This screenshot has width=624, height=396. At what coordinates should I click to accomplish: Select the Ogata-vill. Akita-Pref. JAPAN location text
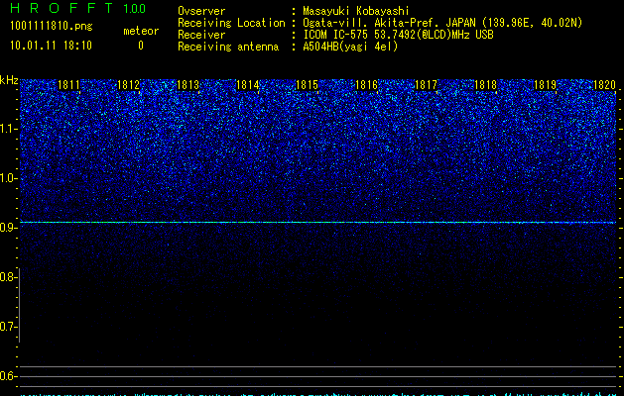coord(442,23)
